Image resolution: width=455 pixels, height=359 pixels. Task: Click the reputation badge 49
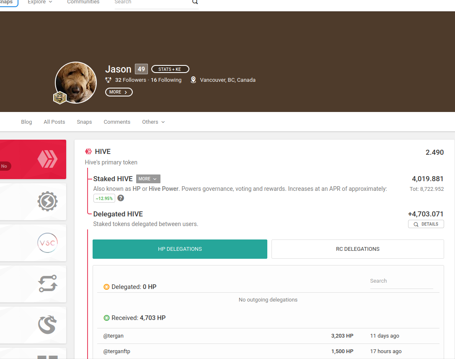(x=141, y=69)
